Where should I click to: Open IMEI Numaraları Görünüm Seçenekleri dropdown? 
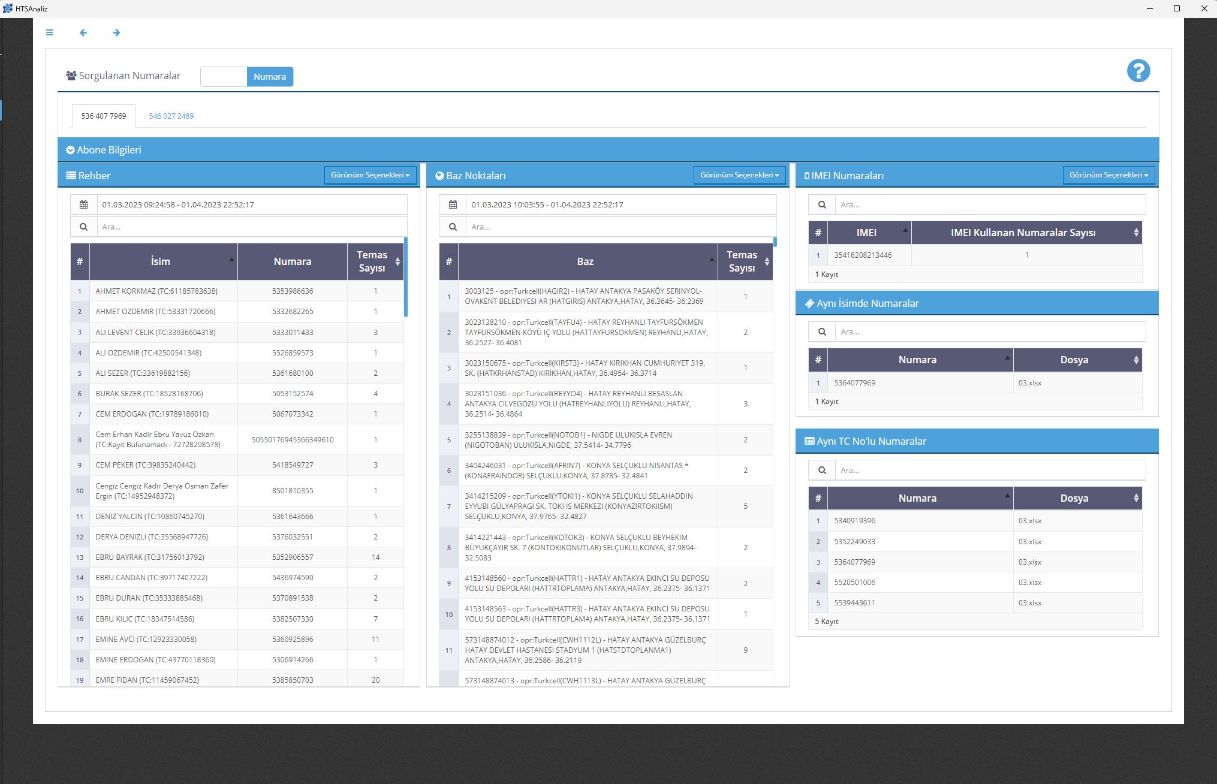(x=1108, y=175)
